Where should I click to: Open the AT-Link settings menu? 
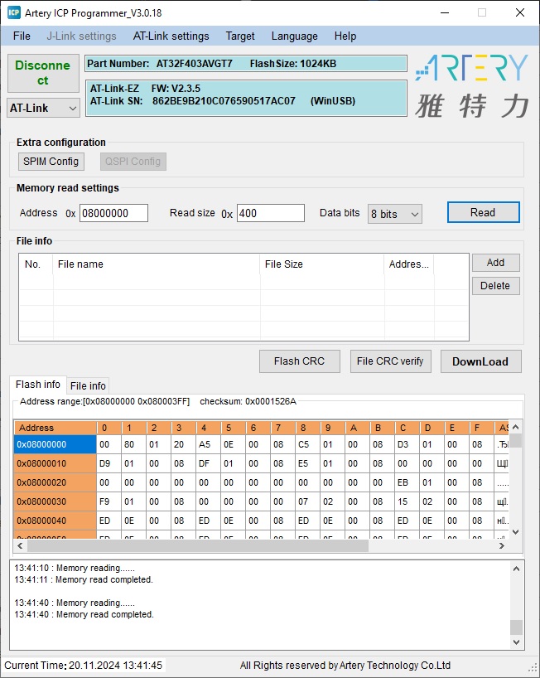[x=171, y=36]
